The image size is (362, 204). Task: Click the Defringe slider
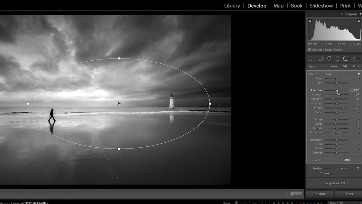337,153
